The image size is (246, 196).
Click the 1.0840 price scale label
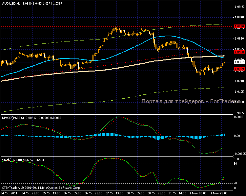click(239, 17)
